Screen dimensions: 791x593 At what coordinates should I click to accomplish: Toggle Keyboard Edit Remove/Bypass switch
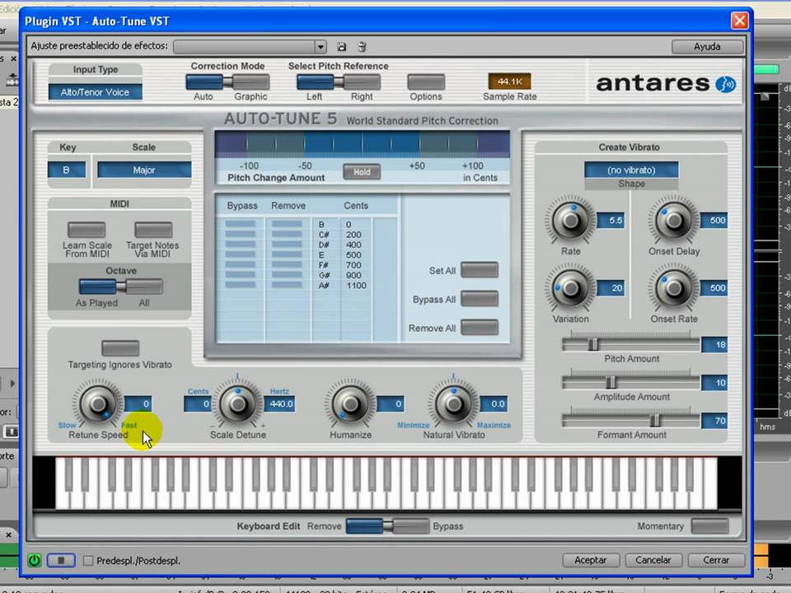tap(387, 526)
